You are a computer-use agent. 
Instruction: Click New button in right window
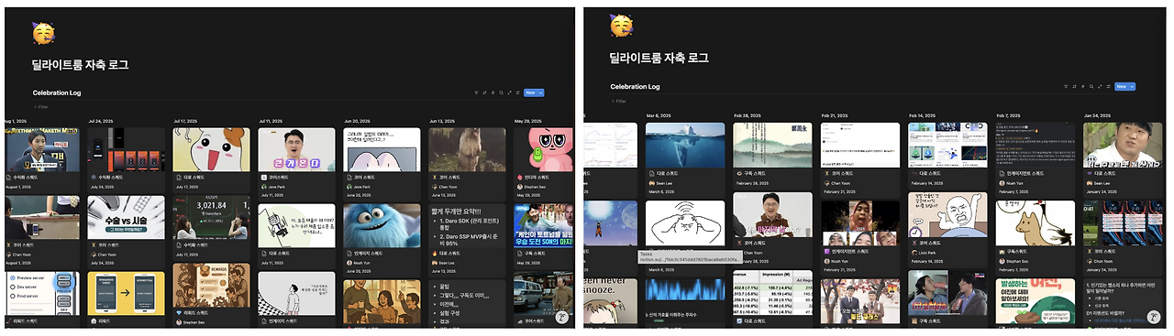pos(1122,87)
